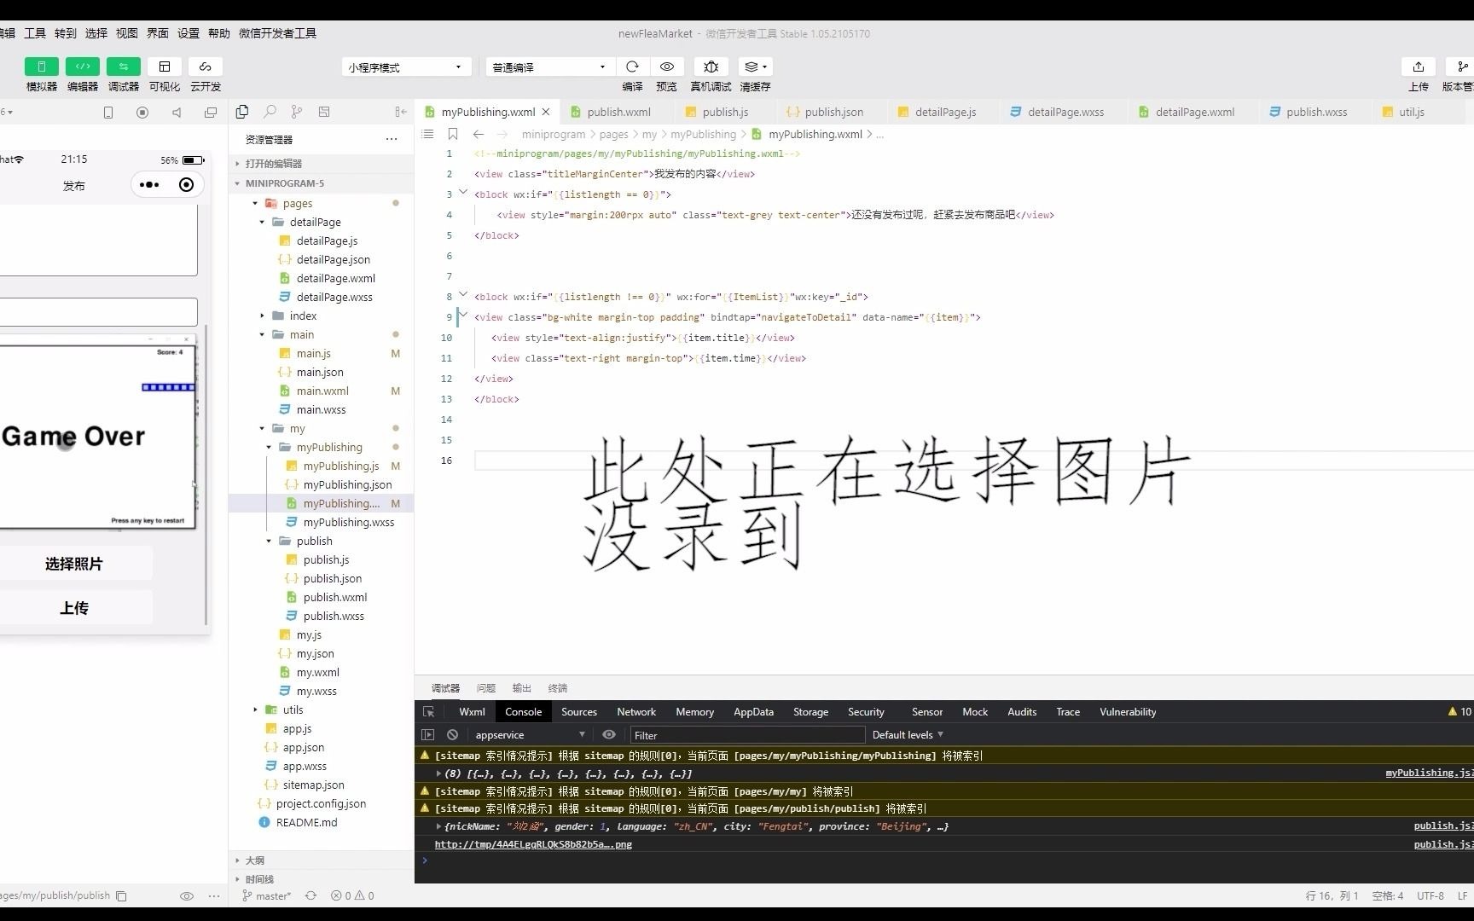Screen dimensions: 1474x921
Task: Toggle the editor panel button
Action: click(x=83, y=67)
